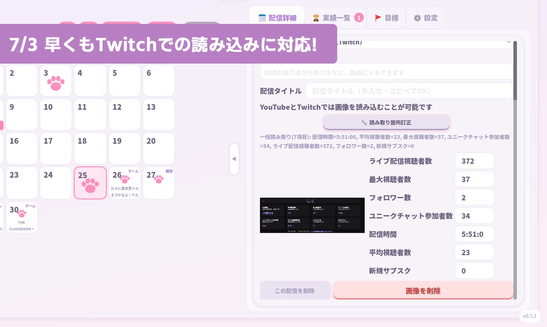547x327 pixels.
Task: Click the calendar icon in 配信詳細 tab
Action: (262, 18)
